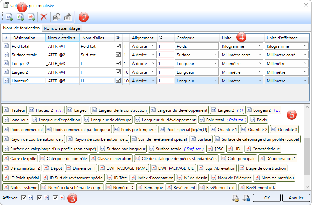Viewport: 312px width, 205px height.
Task: Switch to the Nom. de fabrication tab
Action: coord(21,28)
